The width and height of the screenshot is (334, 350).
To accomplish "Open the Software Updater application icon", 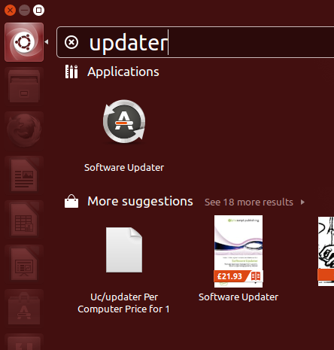I will click(x=124, y=122).
